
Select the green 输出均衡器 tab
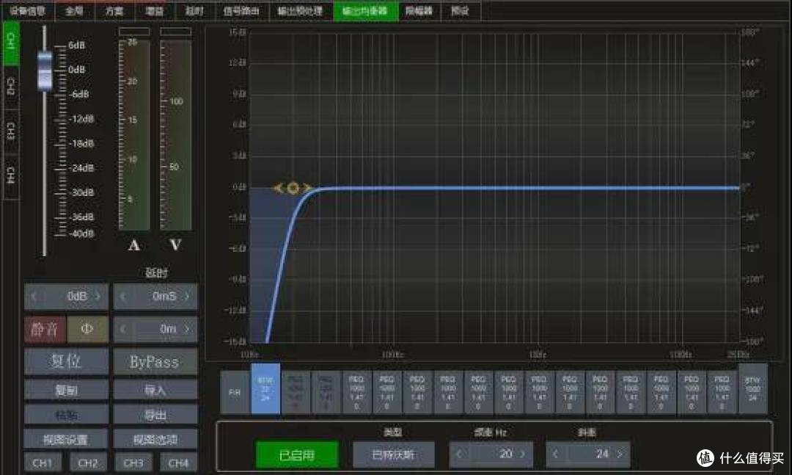click(365, 10)
